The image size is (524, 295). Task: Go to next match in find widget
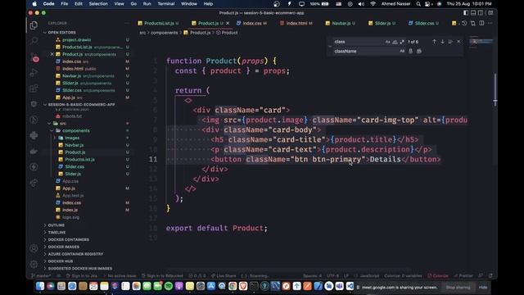(x=442, y=42)
